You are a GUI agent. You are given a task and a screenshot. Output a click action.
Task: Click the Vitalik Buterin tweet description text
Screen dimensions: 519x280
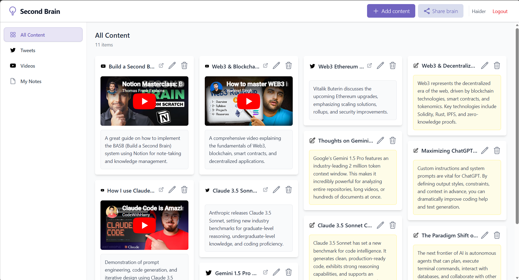[350, 100]
